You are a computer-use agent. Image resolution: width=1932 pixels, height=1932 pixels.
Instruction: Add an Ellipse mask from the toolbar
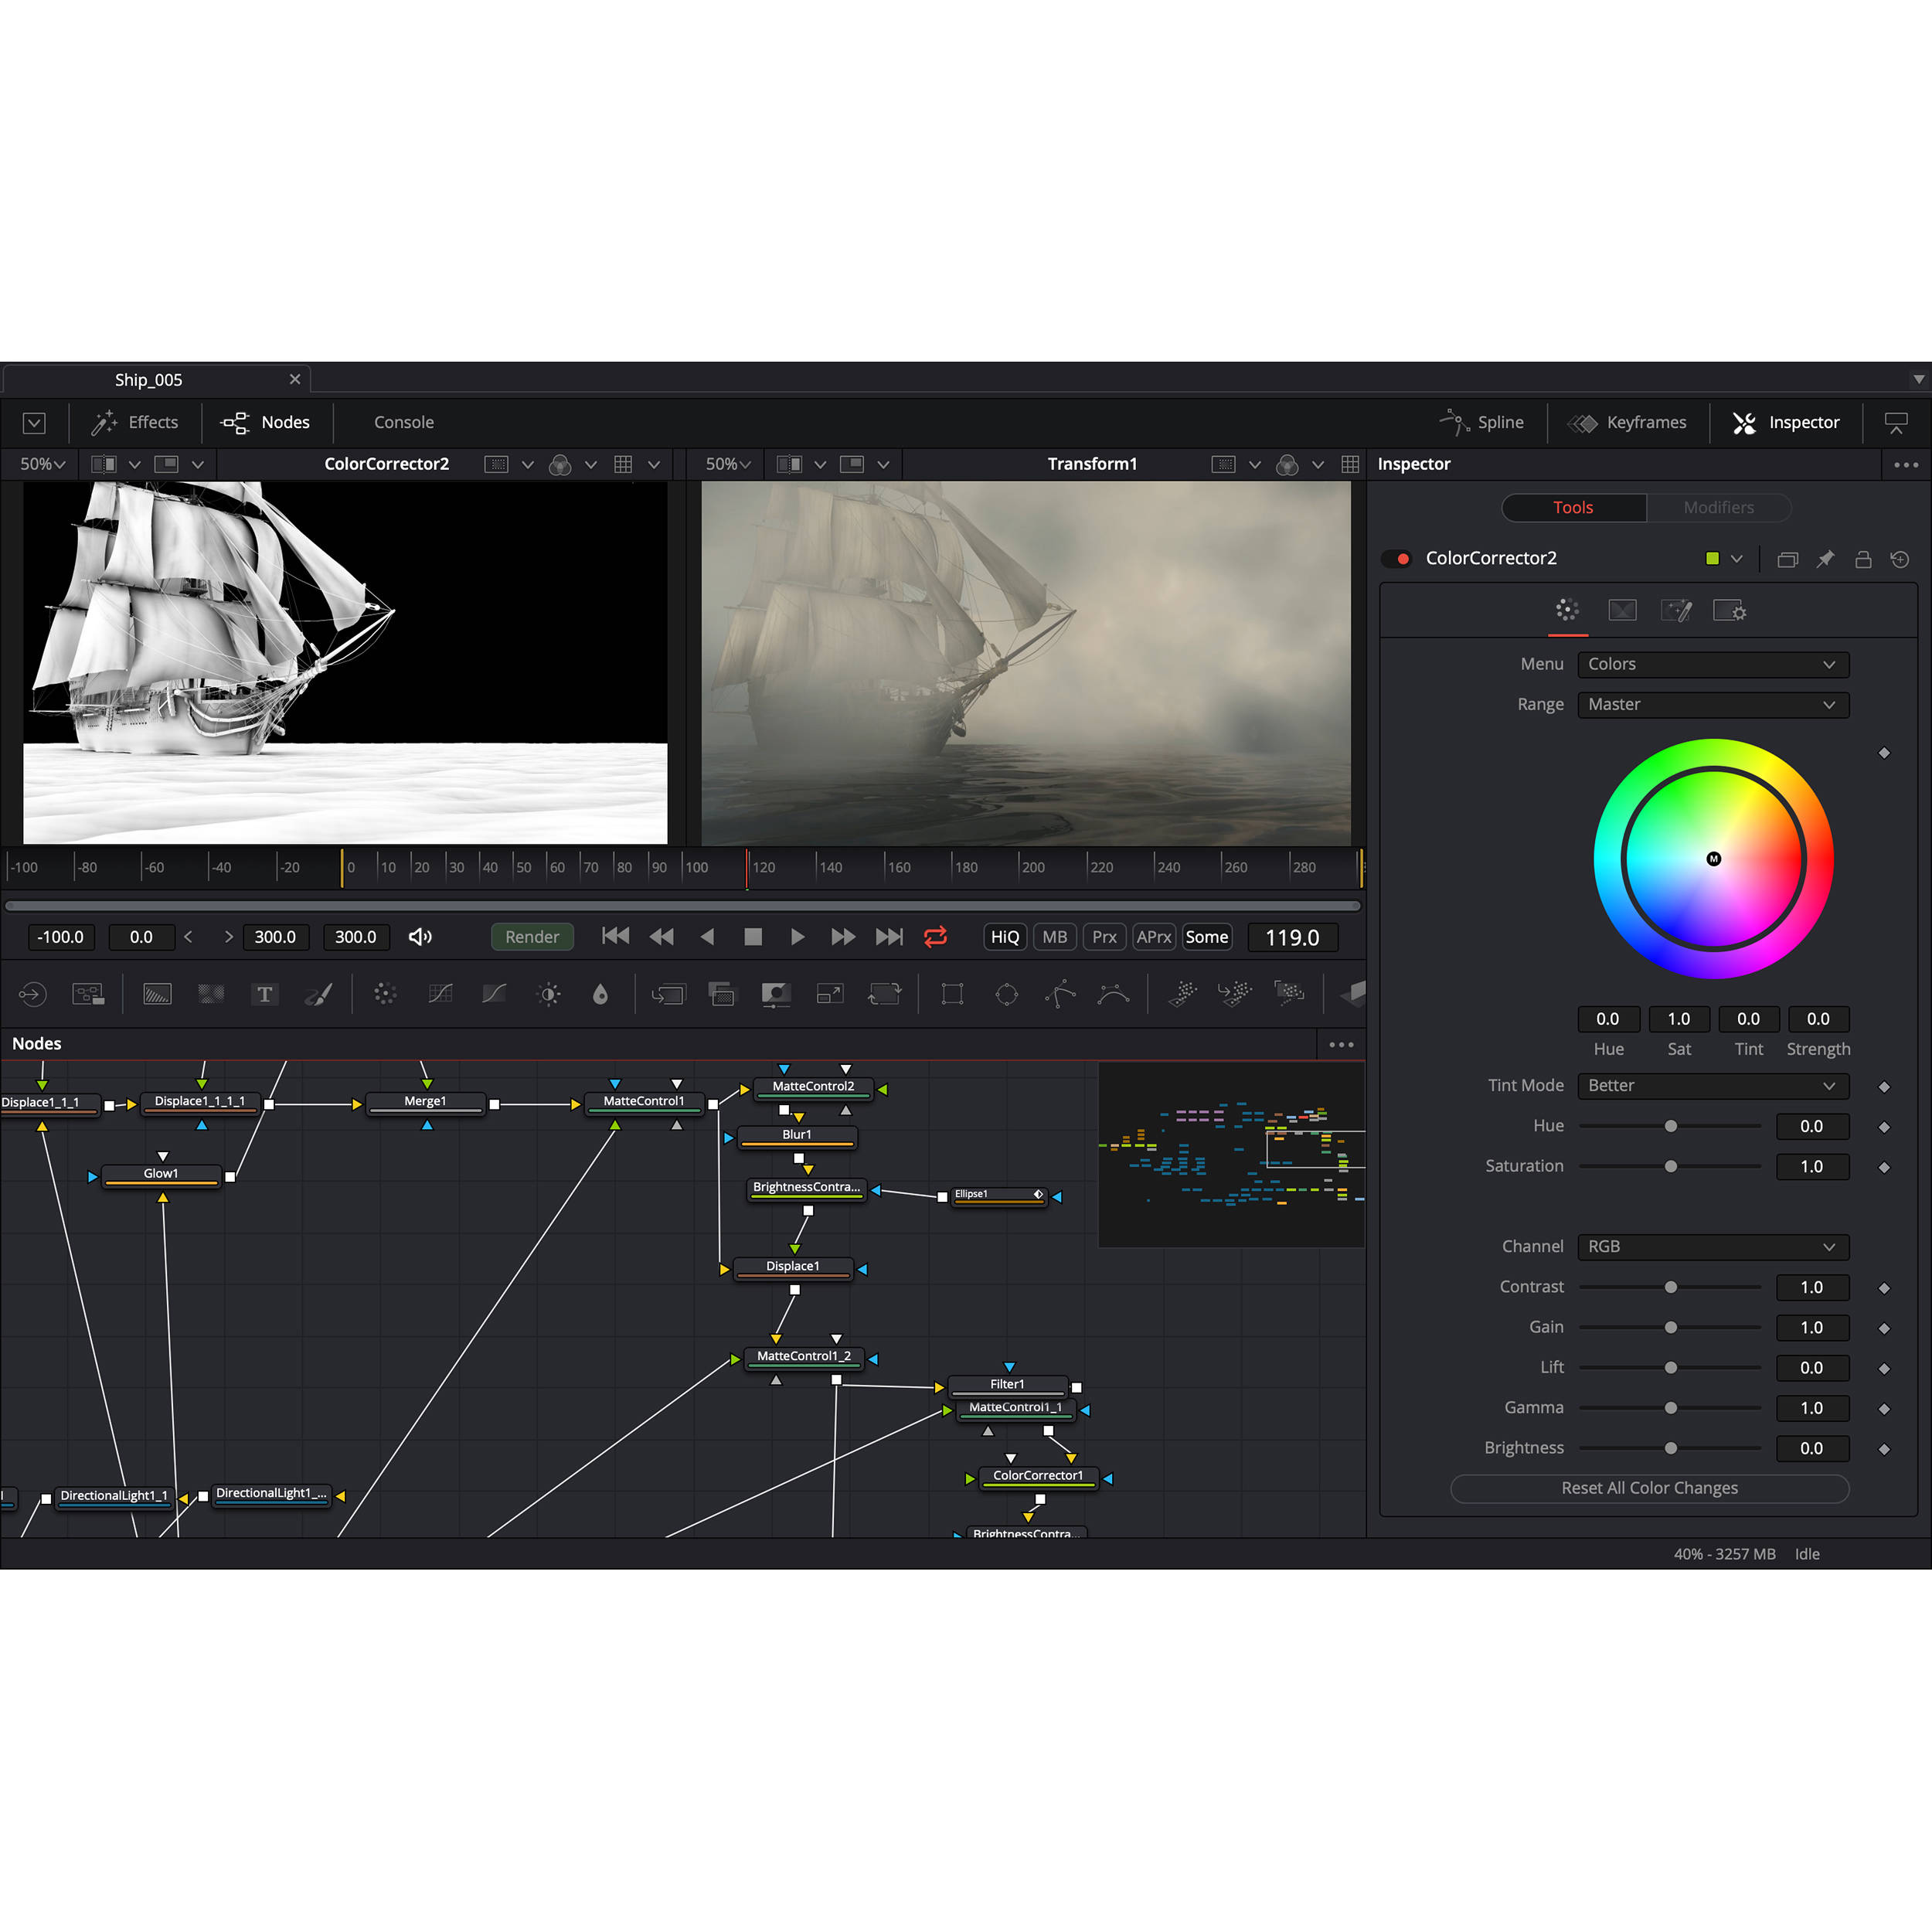[1006, 993]
